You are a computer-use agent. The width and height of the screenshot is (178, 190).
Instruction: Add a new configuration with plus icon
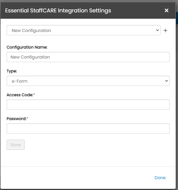point(165,30)
